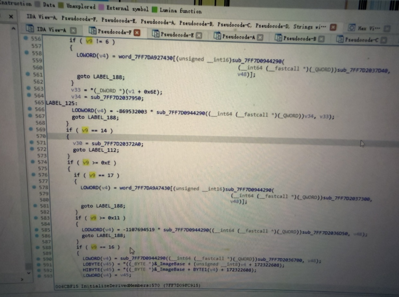
Task: Toggle breakpoint dot on line 566
Action: (30, 109)
